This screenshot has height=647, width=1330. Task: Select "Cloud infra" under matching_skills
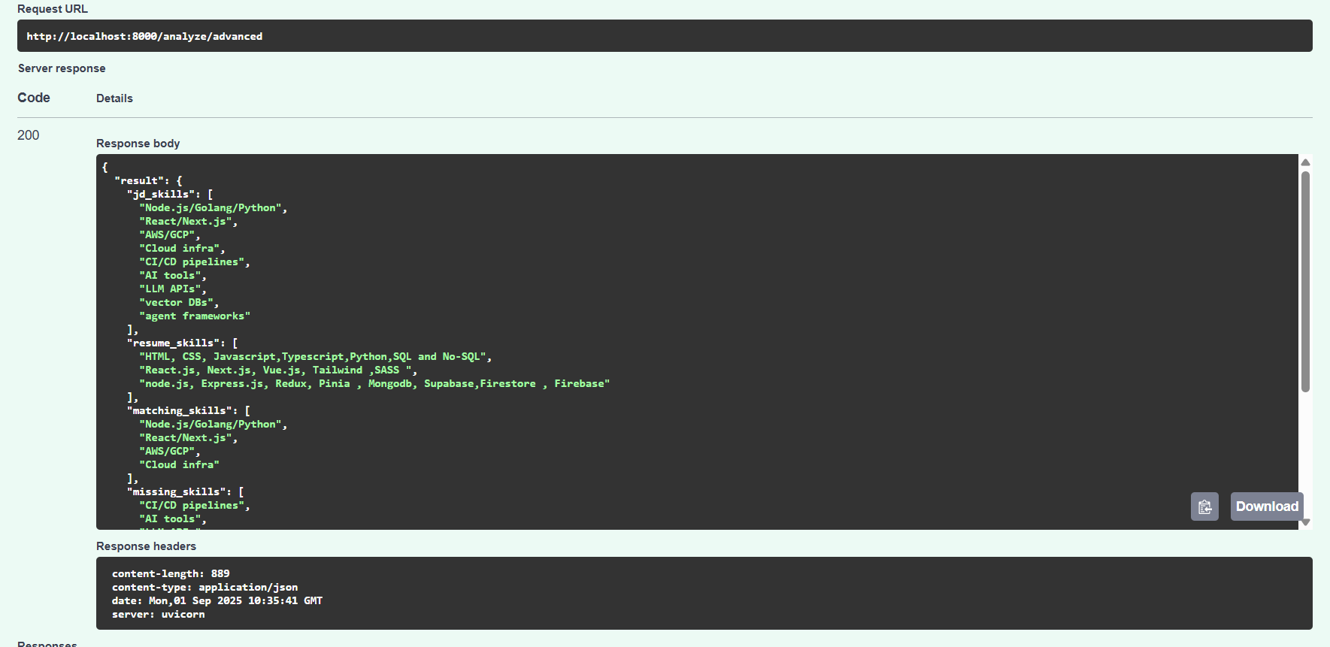(x=180, y=464)
